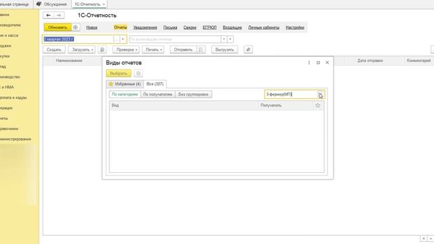Click the star column header
Screen dimensions: 434x244
tap(318, 105)
